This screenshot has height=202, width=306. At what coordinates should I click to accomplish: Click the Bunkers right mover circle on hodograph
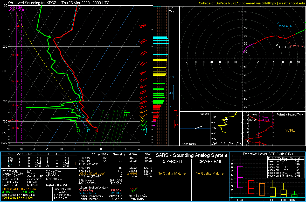(289, 44)
